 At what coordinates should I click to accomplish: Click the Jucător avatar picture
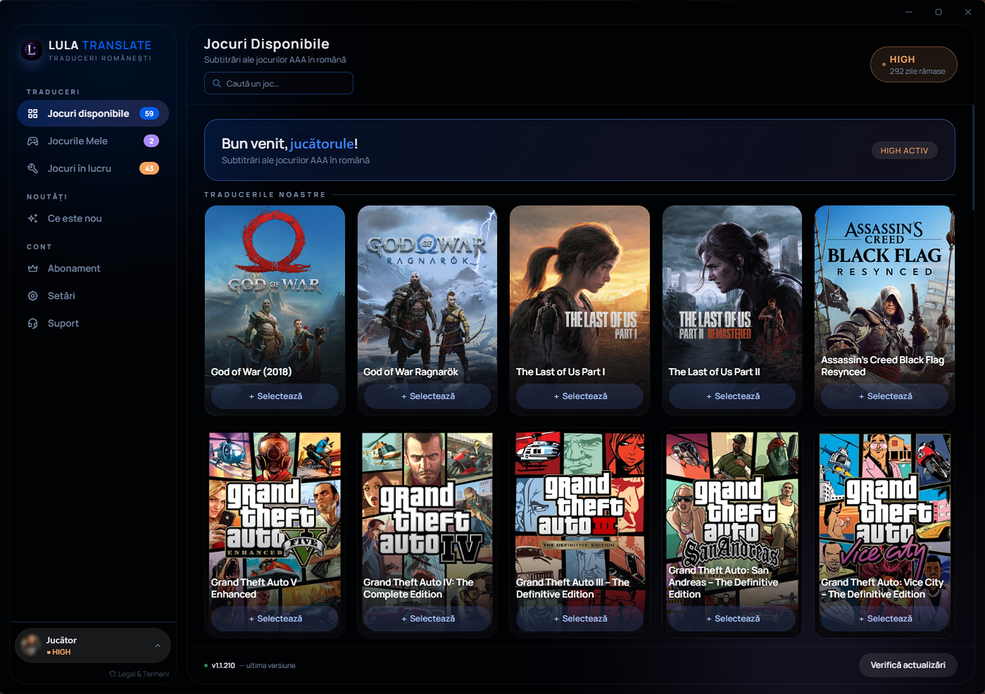tap(31, 645)
